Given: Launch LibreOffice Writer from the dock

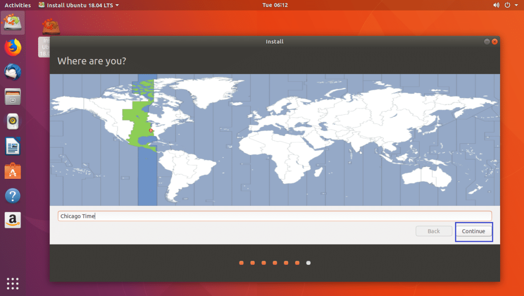Looking at the screenshot, I should [13, 146].
